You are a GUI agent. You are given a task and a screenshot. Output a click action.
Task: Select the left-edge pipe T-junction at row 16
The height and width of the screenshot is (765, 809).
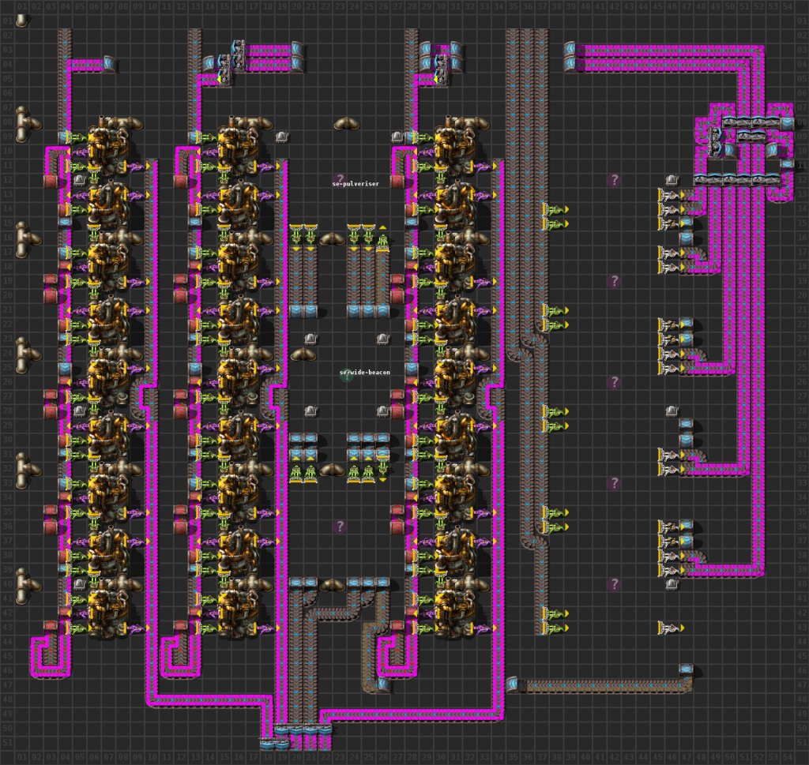point(28,240)
